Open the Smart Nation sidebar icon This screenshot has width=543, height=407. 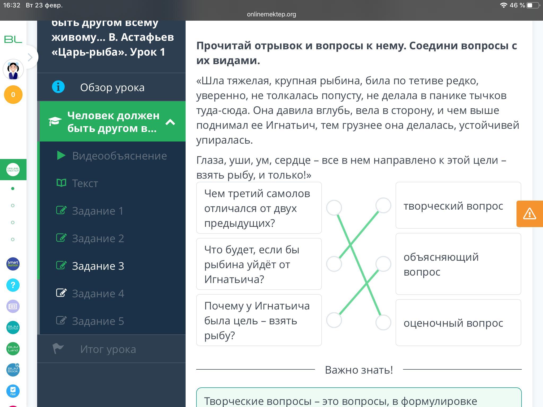(13, 264)
